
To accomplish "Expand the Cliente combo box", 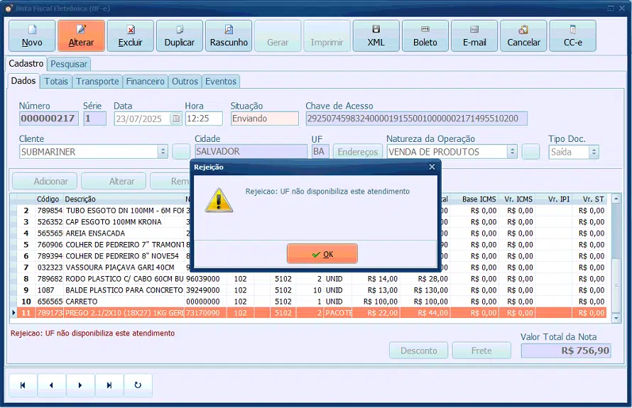I will pos(163,152).
